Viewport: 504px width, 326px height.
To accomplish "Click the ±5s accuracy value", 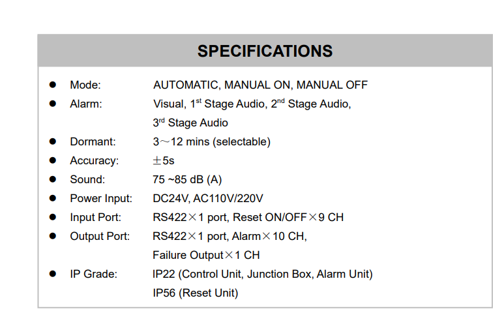I will click(x=164, y=160).
